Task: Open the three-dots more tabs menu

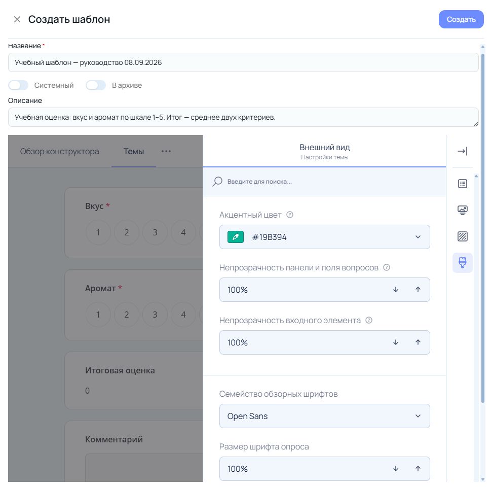Action: (x=166, y=151)
